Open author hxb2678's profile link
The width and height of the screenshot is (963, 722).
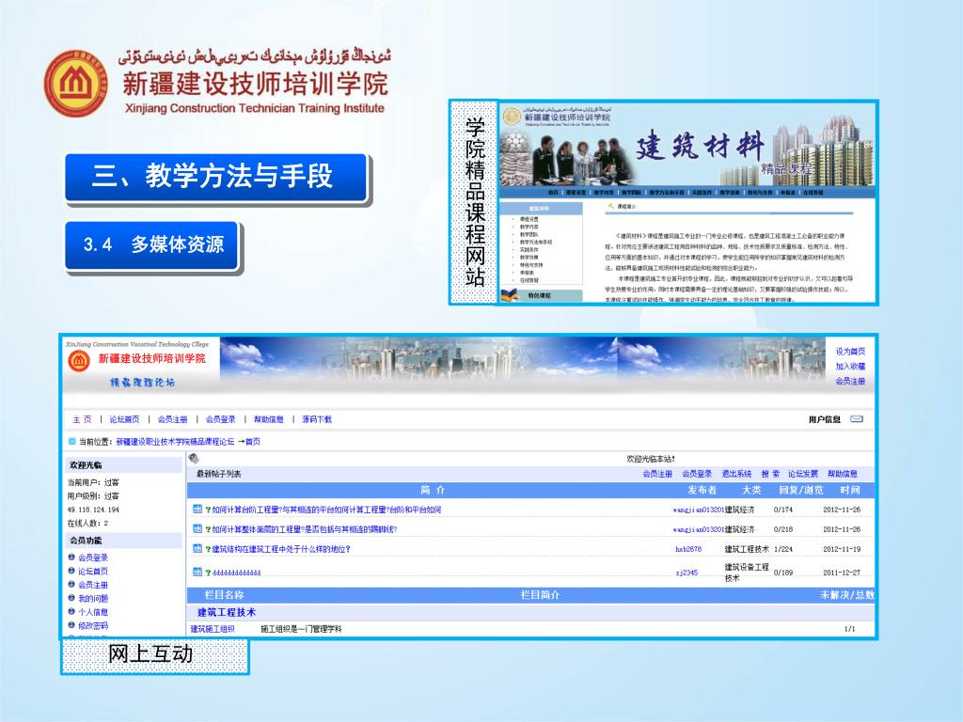coord(687,549)
